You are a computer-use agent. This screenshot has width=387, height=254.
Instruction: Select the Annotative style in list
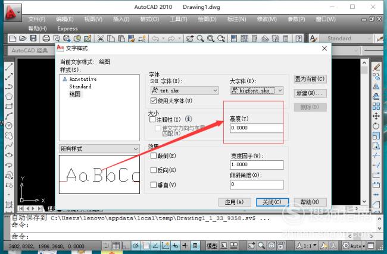[83, 79]
